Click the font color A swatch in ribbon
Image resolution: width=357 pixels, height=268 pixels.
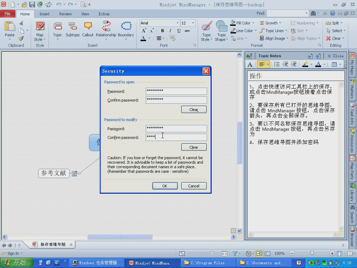(143, 38)
